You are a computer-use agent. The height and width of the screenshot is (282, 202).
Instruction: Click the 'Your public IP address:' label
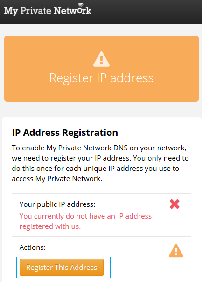pyautogui.click(x=57, y=204)
